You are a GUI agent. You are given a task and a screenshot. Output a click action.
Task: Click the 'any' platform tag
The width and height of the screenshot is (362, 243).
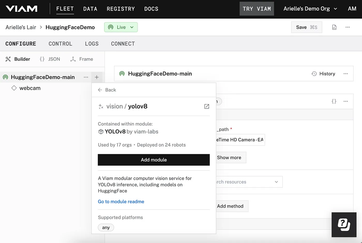point(106,228)
